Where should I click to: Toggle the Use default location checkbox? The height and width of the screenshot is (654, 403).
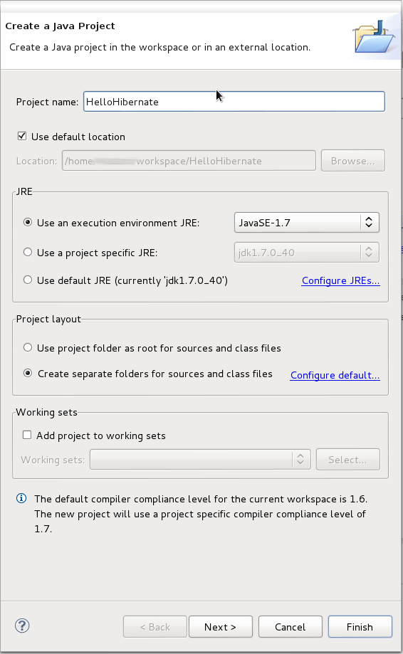click(x=22, y=136)
